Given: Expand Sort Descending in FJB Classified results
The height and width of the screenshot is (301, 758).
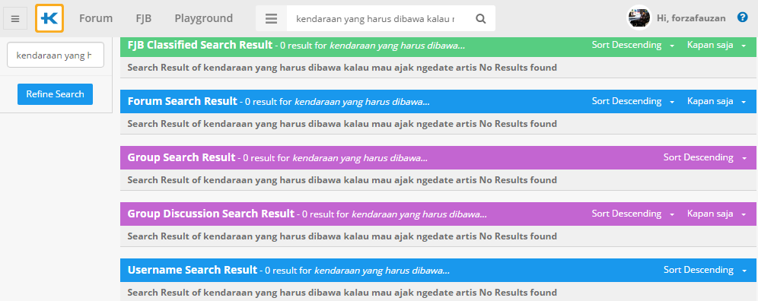Looking at the screenshot, I should 633,46.
